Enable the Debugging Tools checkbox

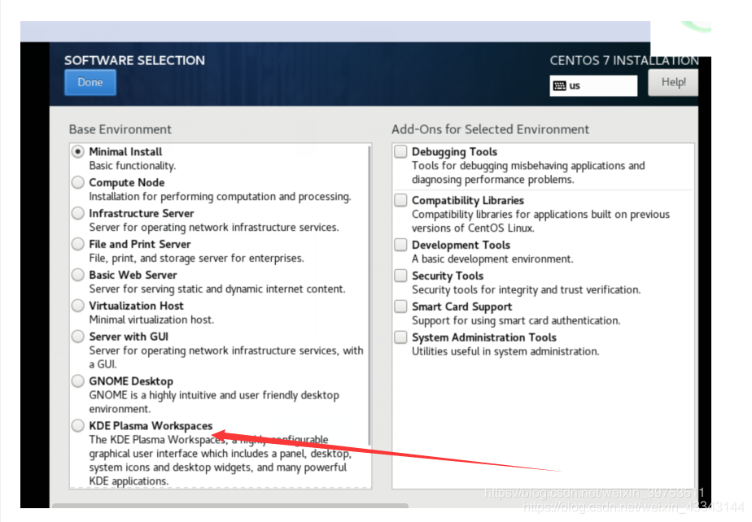point(400,151)
